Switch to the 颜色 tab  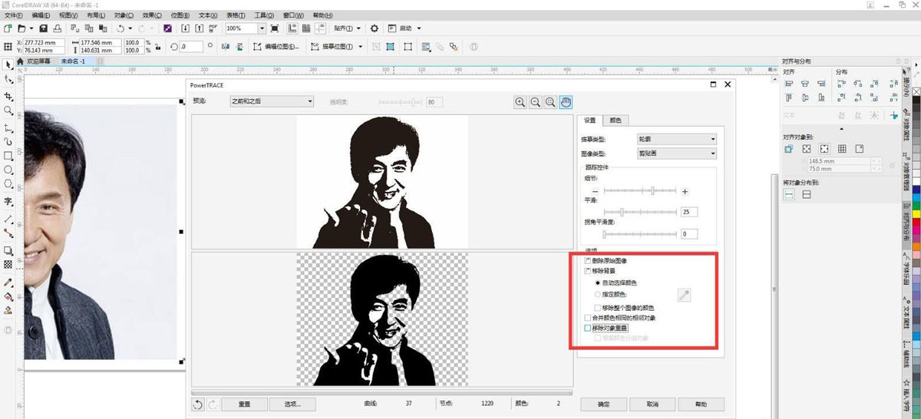point(615,120)
